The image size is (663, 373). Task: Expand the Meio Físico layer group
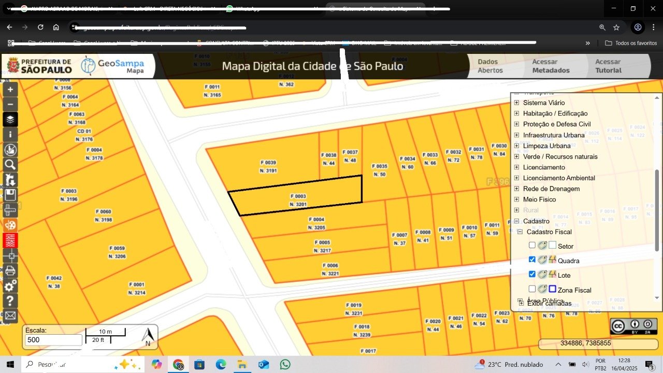click(x=516, y=199)
